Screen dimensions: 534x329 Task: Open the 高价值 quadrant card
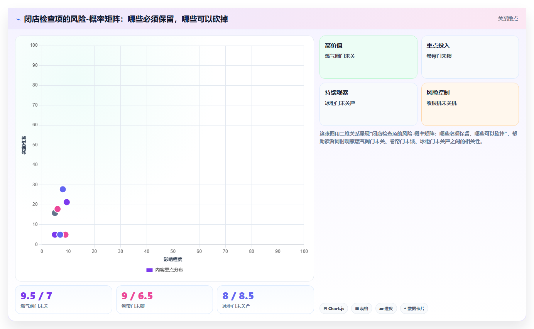(368, 57)
